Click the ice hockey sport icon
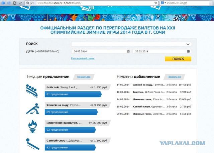The height and width of the screenshot is (153, 214). tap(33, 109)
